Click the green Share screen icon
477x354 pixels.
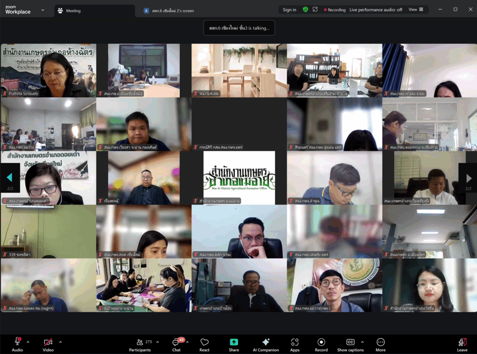click(x=234, y=342)
